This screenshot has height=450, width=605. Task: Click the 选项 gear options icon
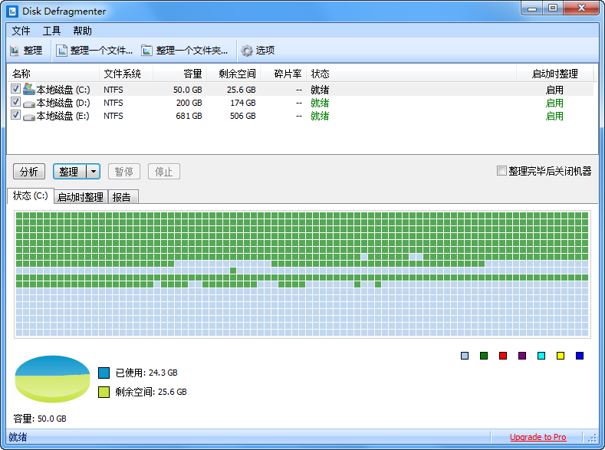coord(247,51)
